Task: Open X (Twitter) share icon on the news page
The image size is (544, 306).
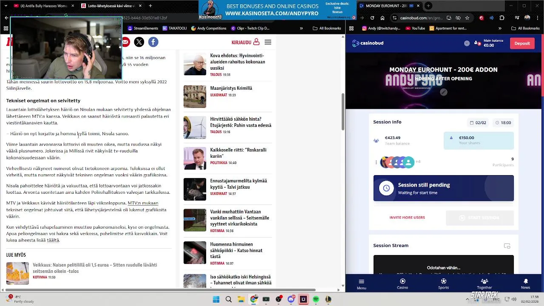Action: [x=139, y=42]
